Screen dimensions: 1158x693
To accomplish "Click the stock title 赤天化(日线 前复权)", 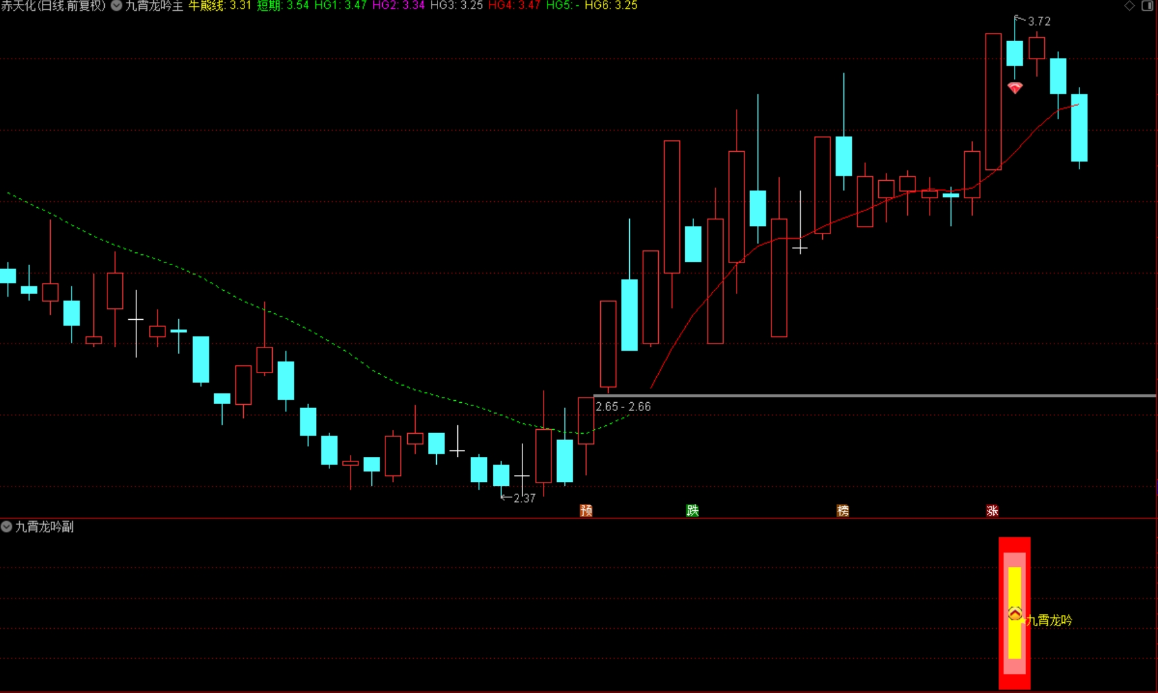I will (x=53, y=6).
